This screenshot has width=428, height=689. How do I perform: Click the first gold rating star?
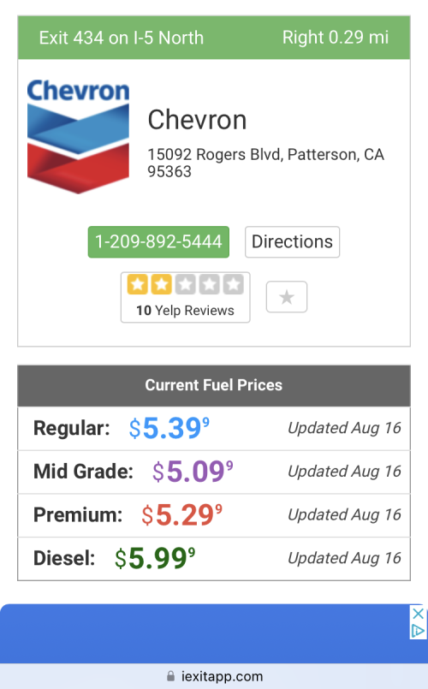tap(137, 284)
